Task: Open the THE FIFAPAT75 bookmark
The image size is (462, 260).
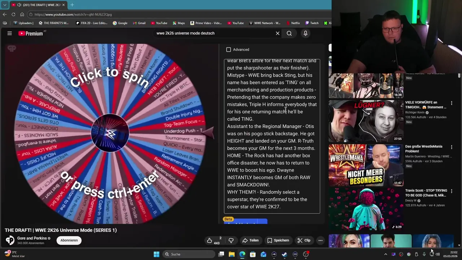Action: (x=53, y=23)
